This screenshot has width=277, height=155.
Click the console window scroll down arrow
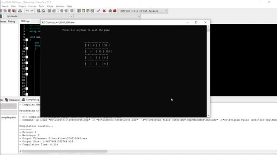[208, 115]
